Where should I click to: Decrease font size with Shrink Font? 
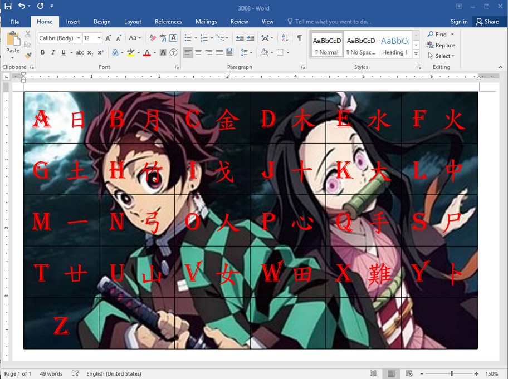119,38
